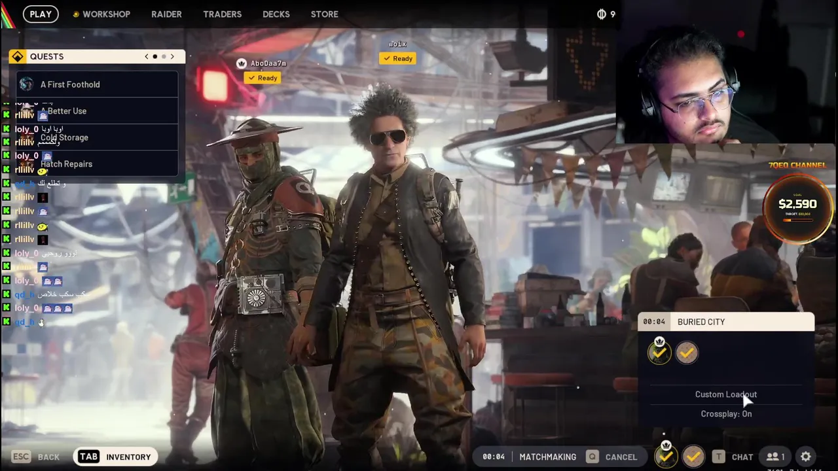This screenshot has width=838, height=471.
Task: Open the Cold Storage quest
Action: click(97, 137)
